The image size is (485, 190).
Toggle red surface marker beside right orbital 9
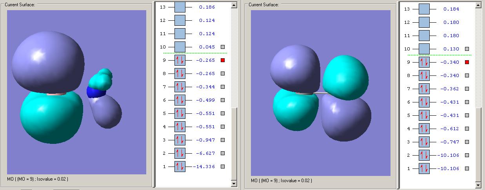pyautogui.click(x=467, y=62)
